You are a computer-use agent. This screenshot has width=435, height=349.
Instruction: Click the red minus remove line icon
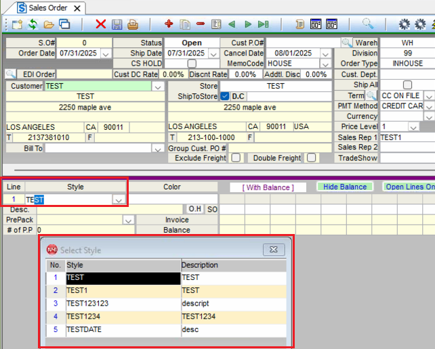point(201,24)
